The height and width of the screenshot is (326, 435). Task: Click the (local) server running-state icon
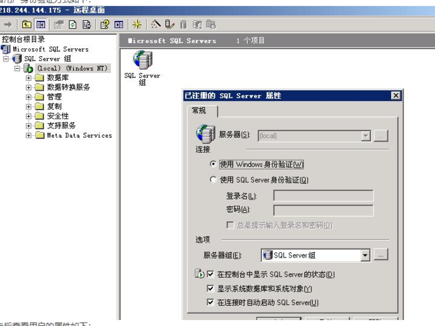pyautogui.click(x=28, y=68)
